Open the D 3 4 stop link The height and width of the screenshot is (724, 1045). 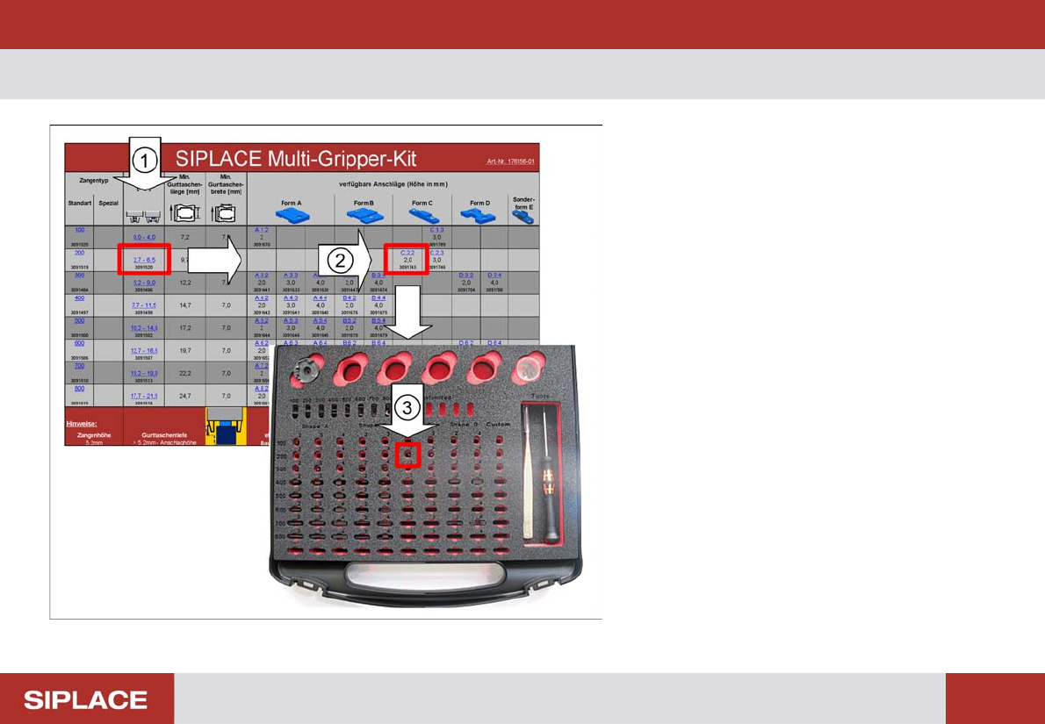pos(494,275)
